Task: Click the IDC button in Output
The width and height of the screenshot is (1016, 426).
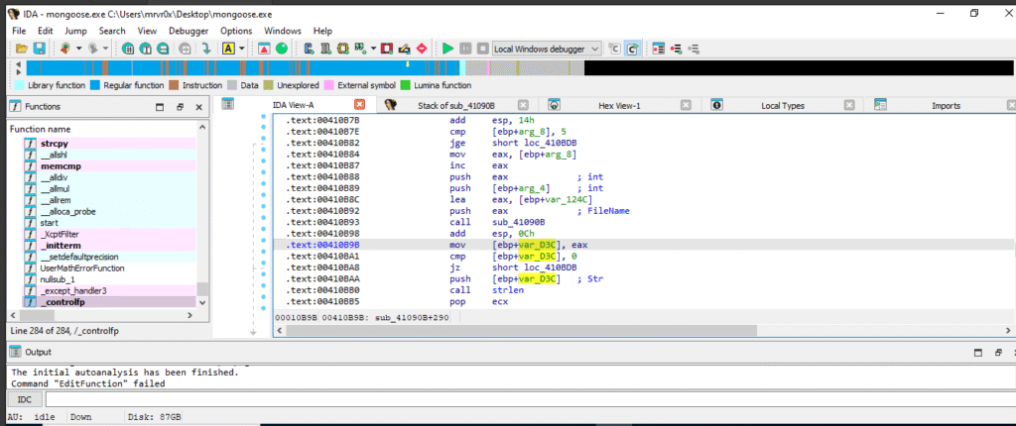Action: pyautogui.click(x=24, y=399)
